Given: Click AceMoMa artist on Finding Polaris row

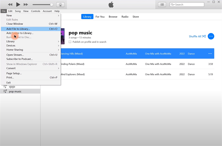Looking at the screenshot, I should pyautogui.click(x=131, y=64).
